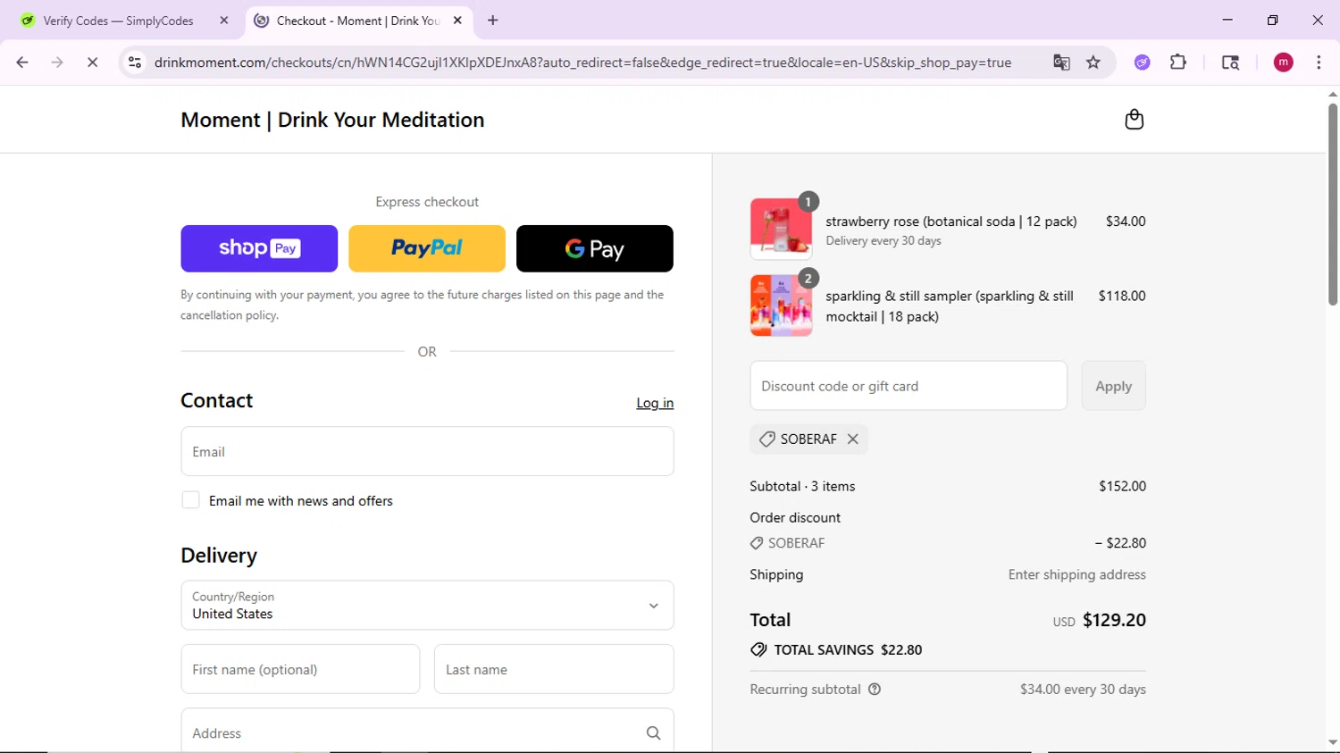
Task: Close the Verify Codes SimplyCodes tab
Action: click(224, 21)
